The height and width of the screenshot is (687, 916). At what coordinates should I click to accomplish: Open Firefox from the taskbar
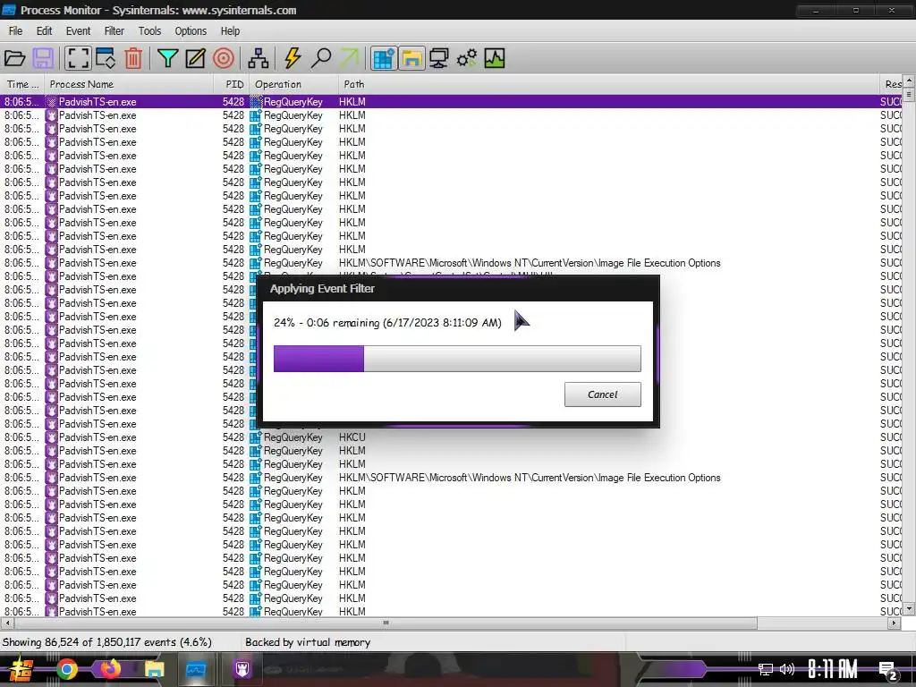(x=110, y=669)
